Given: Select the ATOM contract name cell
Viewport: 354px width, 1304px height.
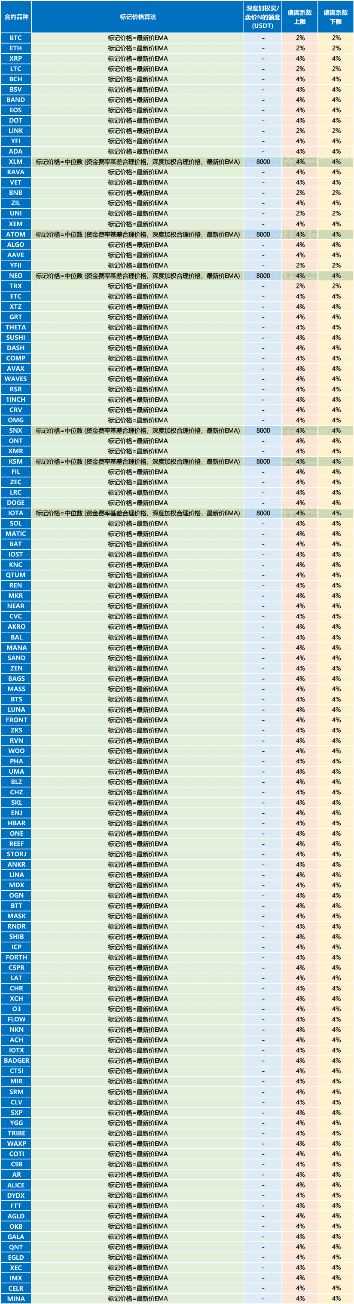Looking at the screenshot, I should 15,234.
